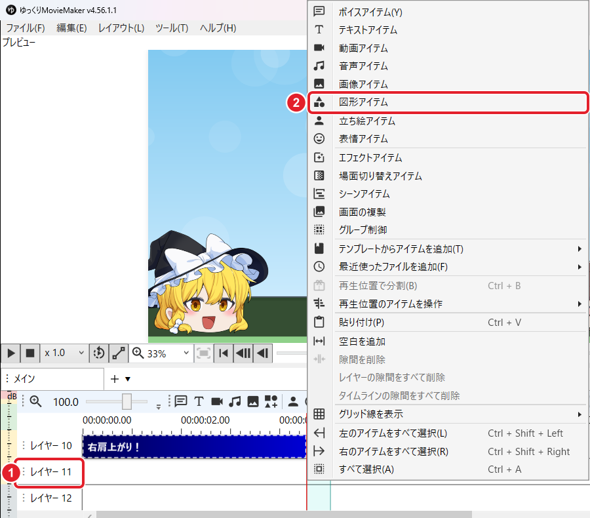The height and width of the screenshot is (518, 590).
Task: Choose 表情アイテム from context menu
Action: (x=448, y=138)
